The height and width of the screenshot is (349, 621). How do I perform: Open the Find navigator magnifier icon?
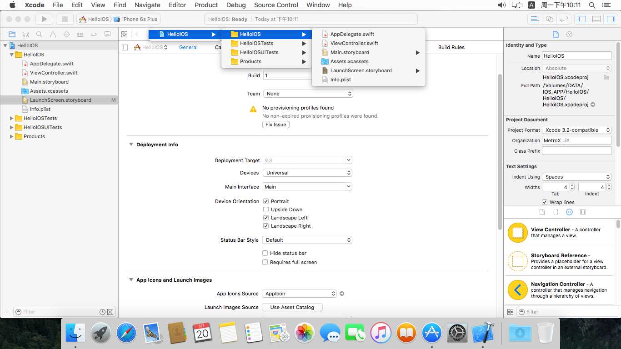pyautogui.click(x=39, y=34)
